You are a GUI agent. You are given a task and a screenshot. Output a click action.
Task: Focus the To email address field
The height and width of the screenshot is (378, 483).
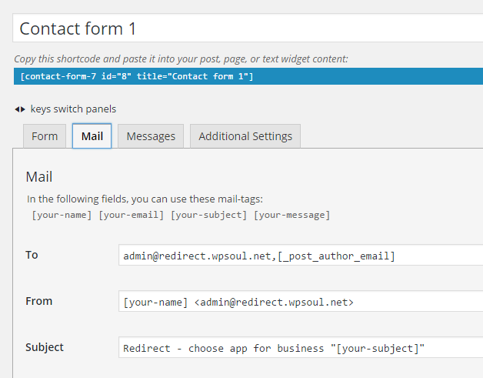coord(300,256)
